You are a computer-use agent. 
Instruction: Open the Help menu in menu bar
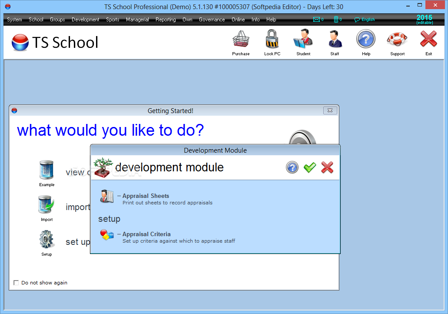271,20
